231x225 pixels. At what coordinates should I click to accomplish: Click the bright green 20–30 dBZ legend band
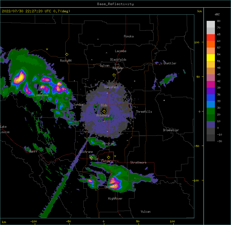pos(211,111)
